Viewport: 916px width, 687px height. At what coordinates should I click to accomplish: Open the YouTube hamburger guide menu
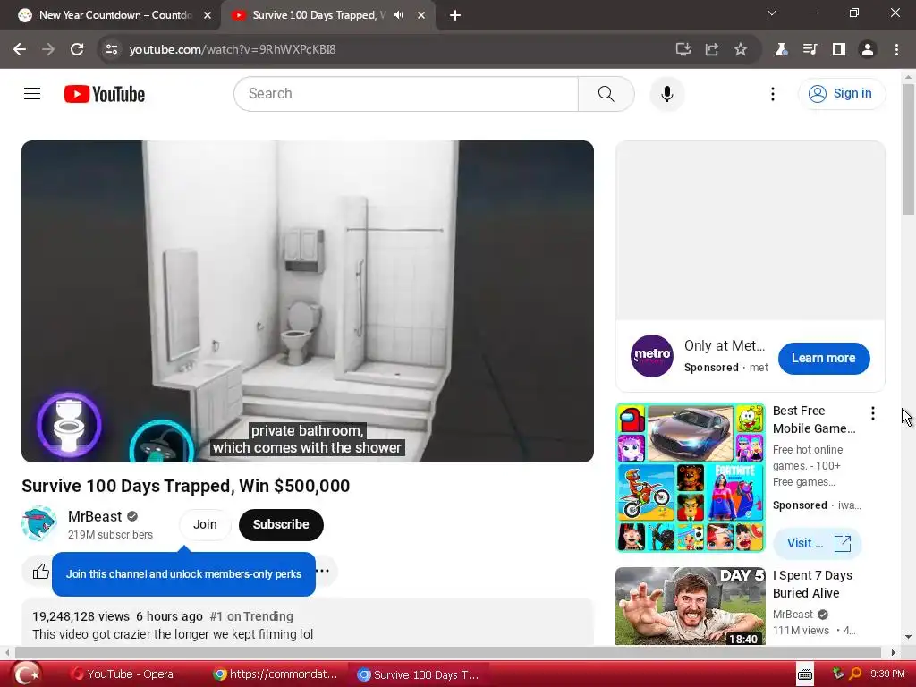32,93
